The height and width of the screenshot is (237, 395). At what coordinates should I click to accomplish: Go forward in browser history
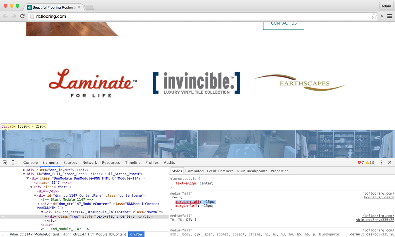click(x=14, y=16)
